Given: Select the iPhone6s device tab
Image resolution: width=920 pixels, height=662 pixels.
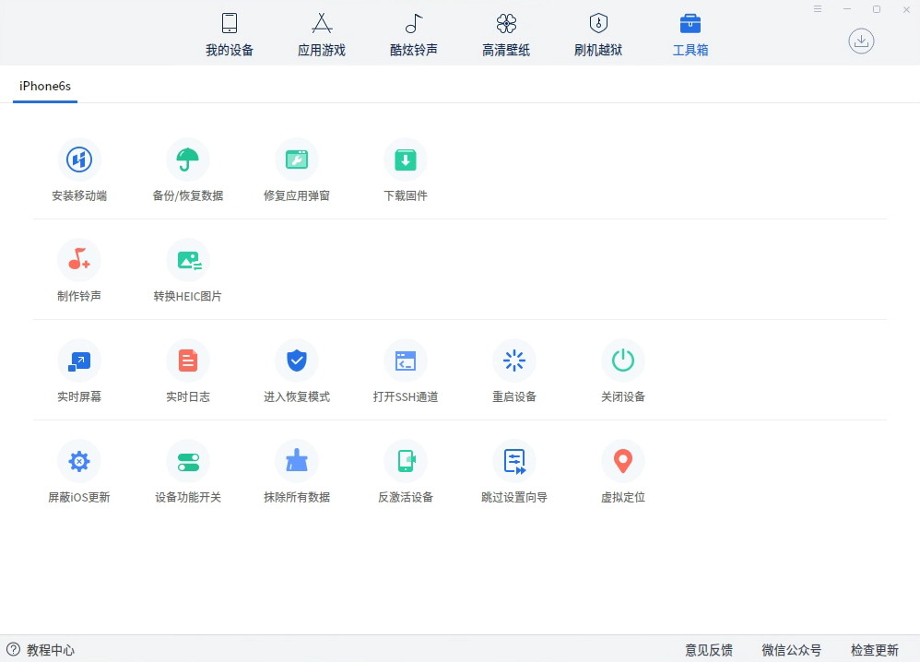Looking at the screenshot, I should point(45,87).
